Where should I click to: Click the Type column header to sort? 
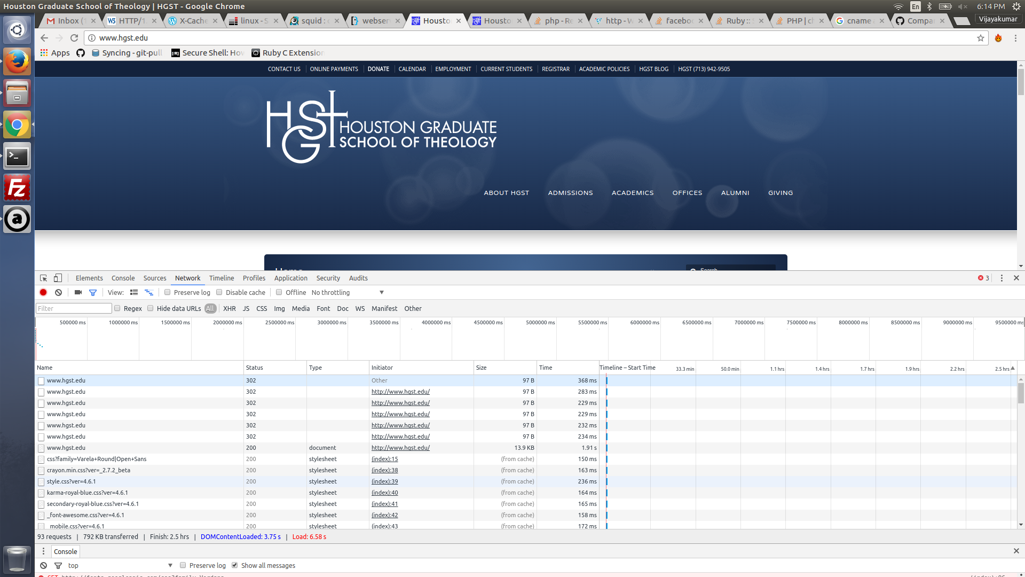(338, 368)
